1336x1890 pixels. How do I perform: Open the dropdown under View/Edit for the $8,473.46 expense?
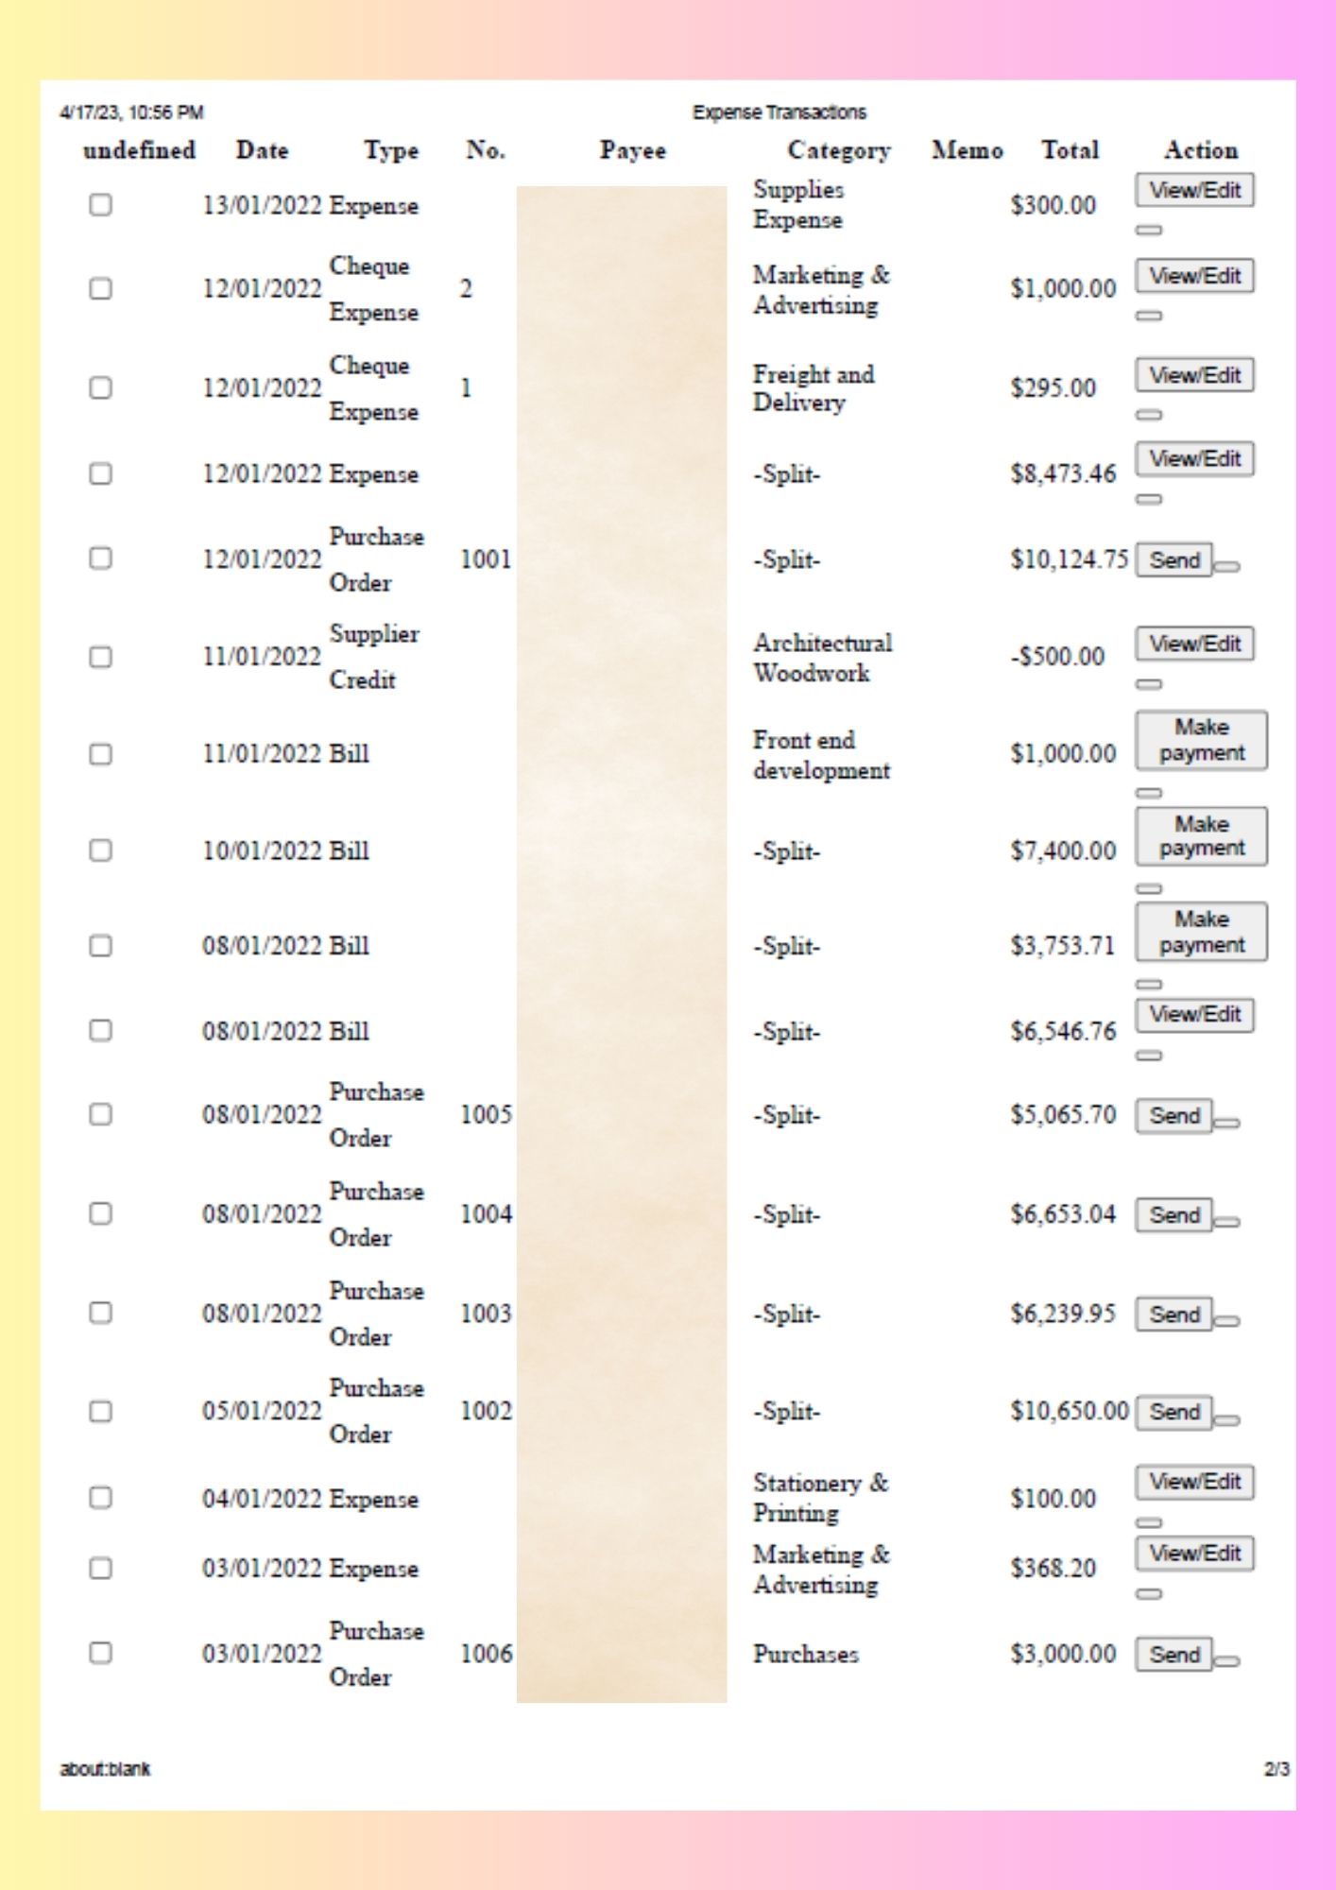click(1148, 499)
